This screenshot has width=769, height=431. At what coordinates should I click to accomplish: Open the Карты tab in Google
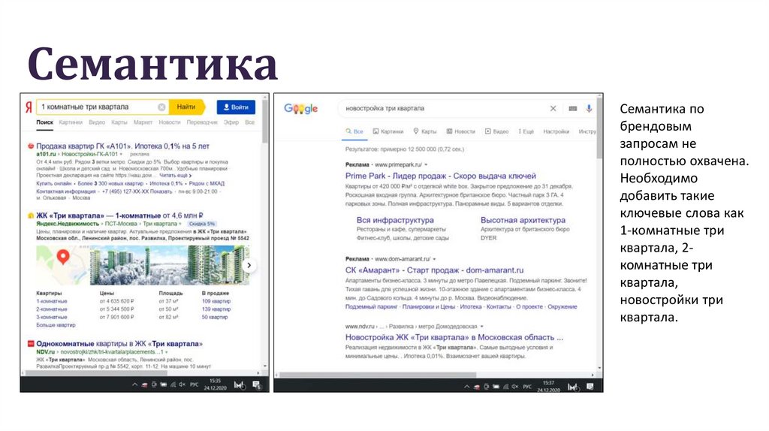[425, 131]
